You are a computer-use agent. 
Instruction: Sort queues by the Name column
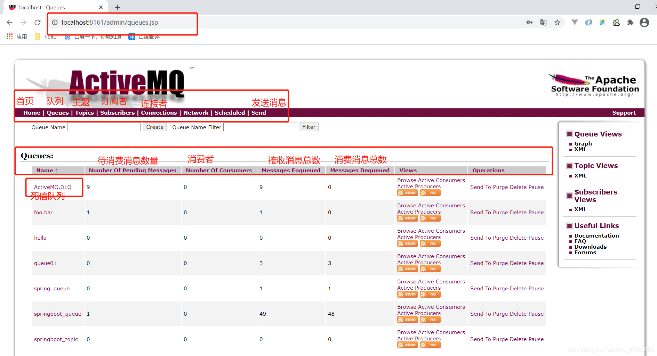click(47, 171)
